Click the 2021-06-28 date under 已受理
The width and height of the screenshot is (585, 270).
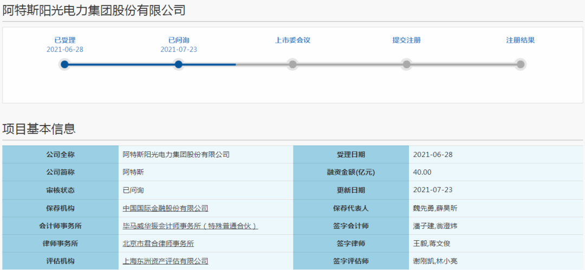pyautogui.click(x=65, y=49)
